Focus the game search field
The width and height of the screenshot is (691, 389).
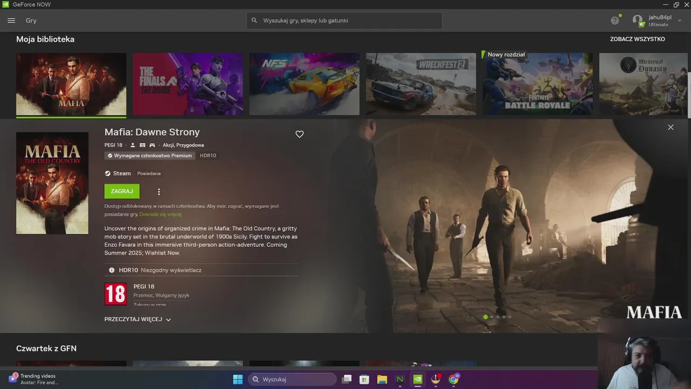344,21
